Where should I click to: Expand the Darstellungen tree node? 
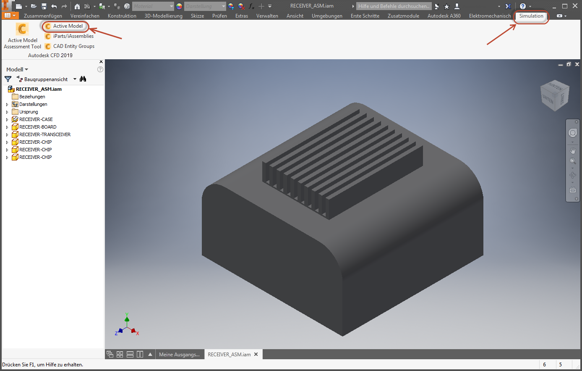tap(7, 104)
